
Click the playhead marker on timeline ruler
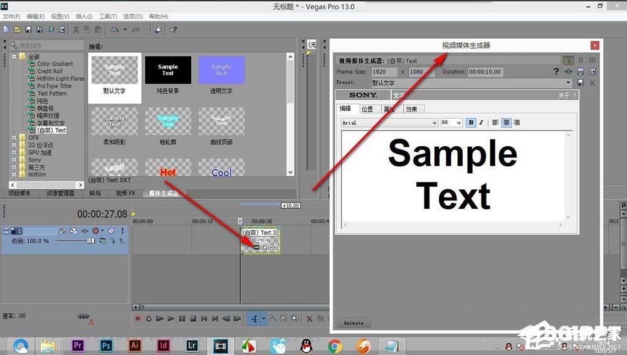(240, 221)
